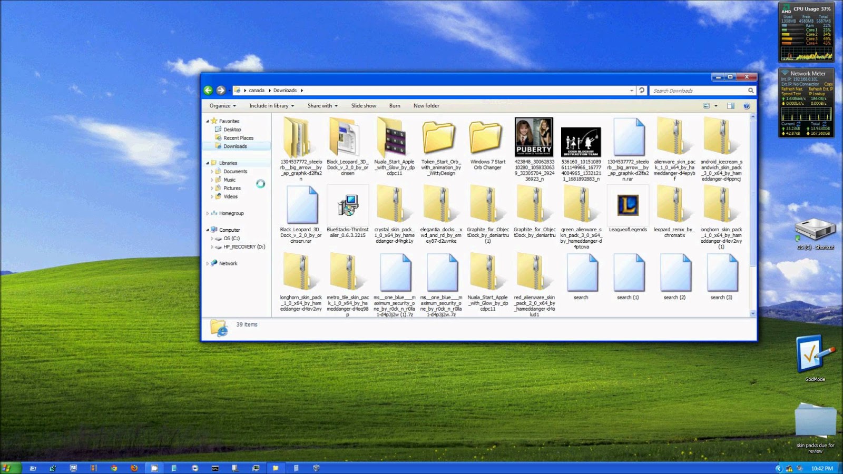
Task: Select the BlueStacks-ThinInstaller file
Action: [x=348, y=211]
